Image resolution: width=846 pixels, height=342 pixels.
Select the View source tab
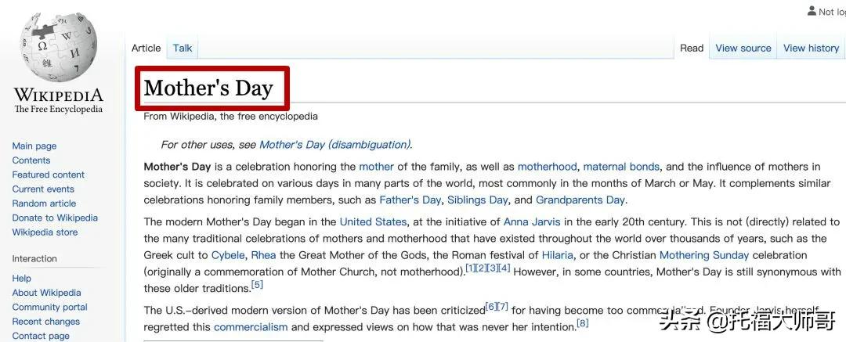coord(743,48)
